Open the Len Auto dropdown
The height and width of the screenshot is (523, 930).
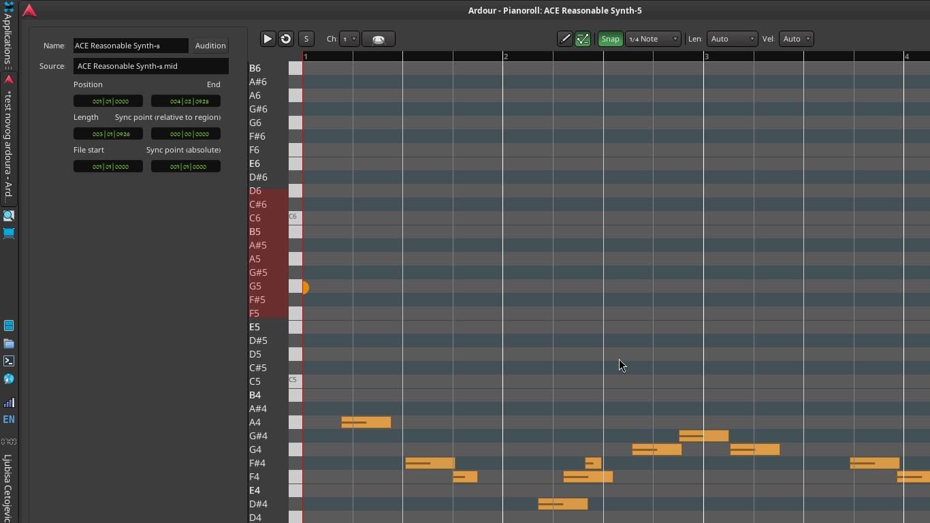732,39
